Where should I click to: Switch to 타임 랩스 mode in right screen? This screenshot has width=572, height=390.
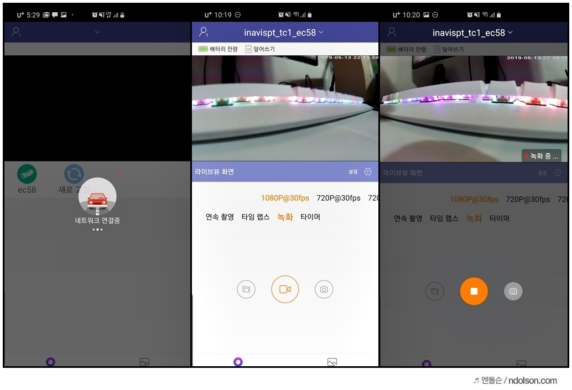(x=444, y=219)
